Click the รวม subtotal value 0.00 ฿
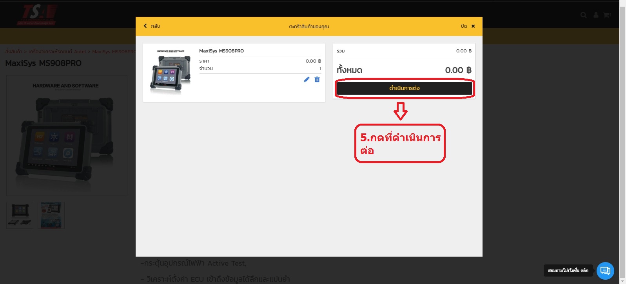Screen dimensions: 626x284 point(464,51)
